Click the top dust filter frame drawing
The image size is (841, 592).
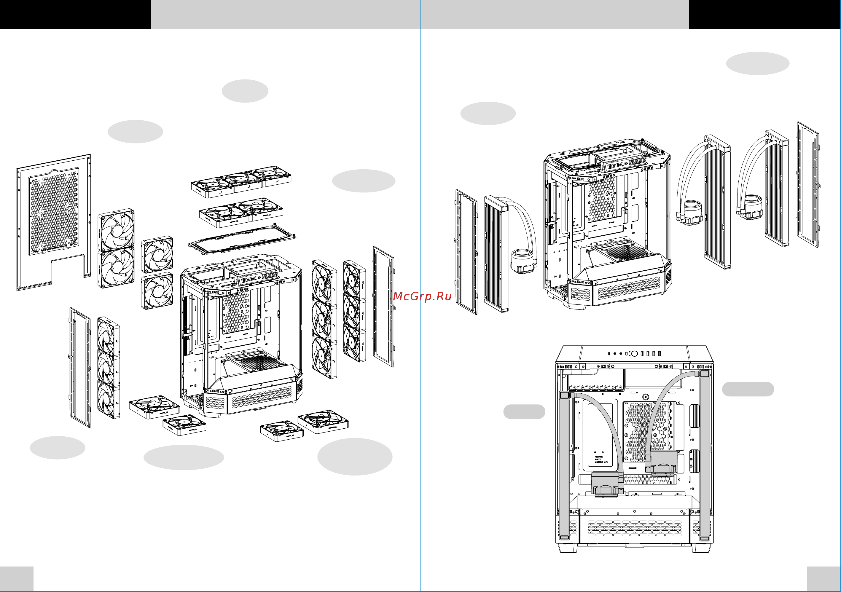click(242, 238)
